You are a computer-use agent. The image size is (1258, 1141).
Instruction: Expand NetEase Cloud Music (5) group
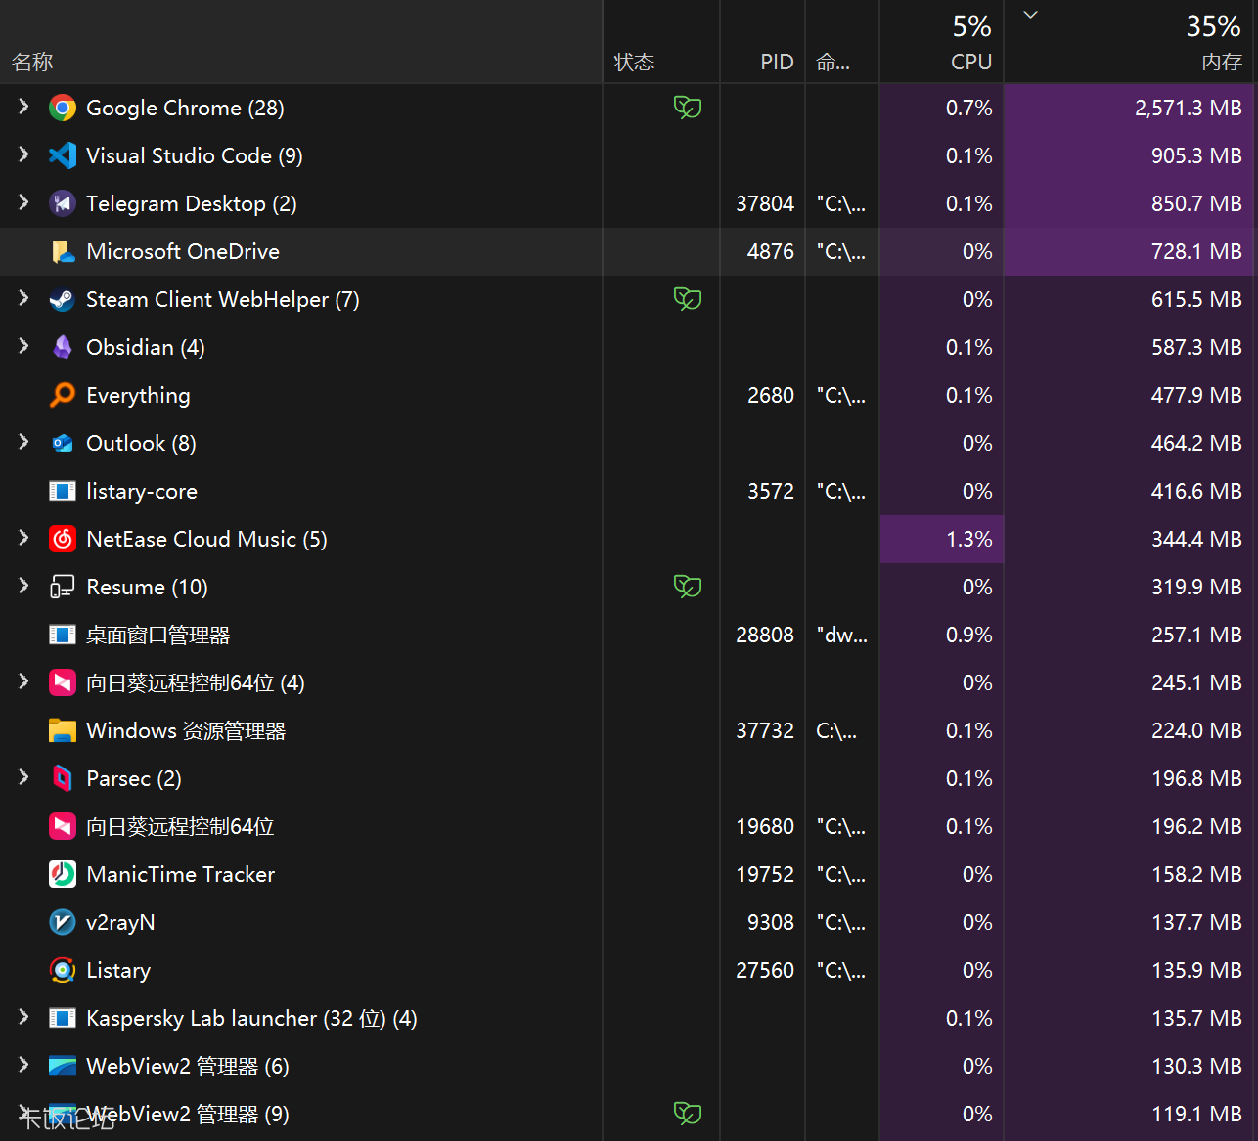pyautogui.click(x=23, y=538)
